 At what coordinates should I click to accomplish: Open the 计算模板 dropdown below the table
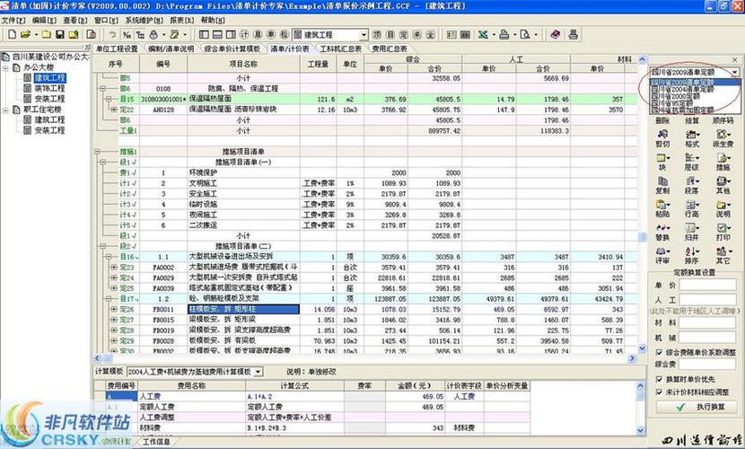(258, 372)
